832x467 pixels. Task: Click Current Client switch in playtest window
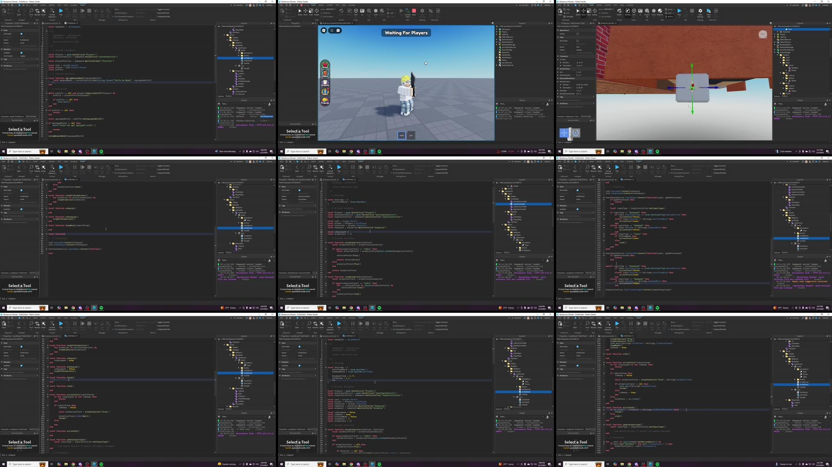pyautogui.click(x=407, y=13)
